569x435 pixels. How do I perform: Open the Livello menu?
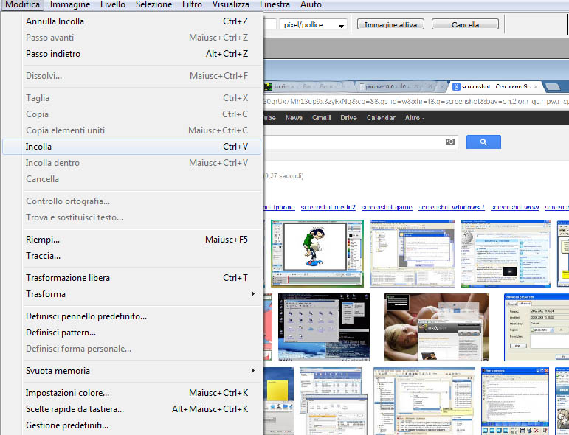112,4
